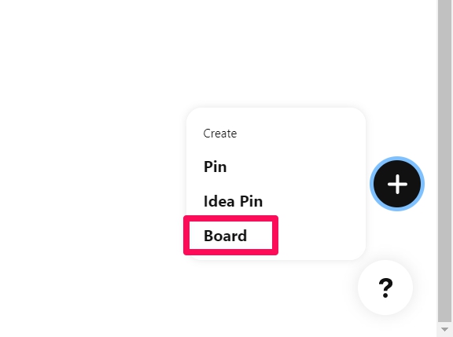Screen dimensions: 453x337
Task: Click the small triangle at scrollbar bottom
Action: tap(444, 329)
